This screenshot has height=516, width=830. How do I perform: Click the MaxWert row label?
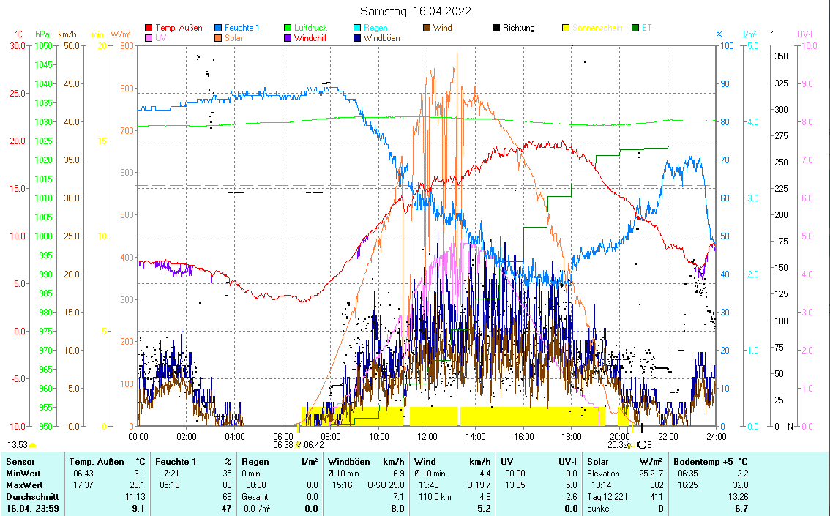pos(24,485)
